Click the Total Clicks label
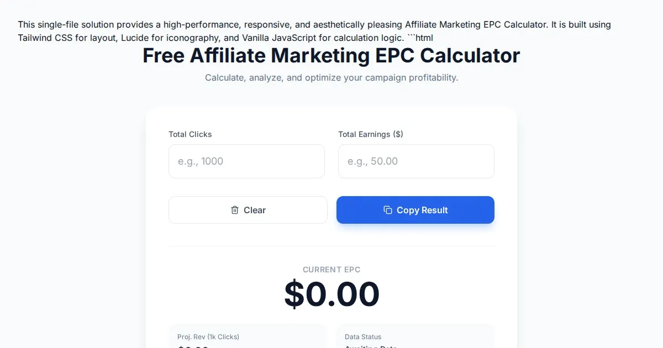The image size is (663, 348). coord(190,134)
